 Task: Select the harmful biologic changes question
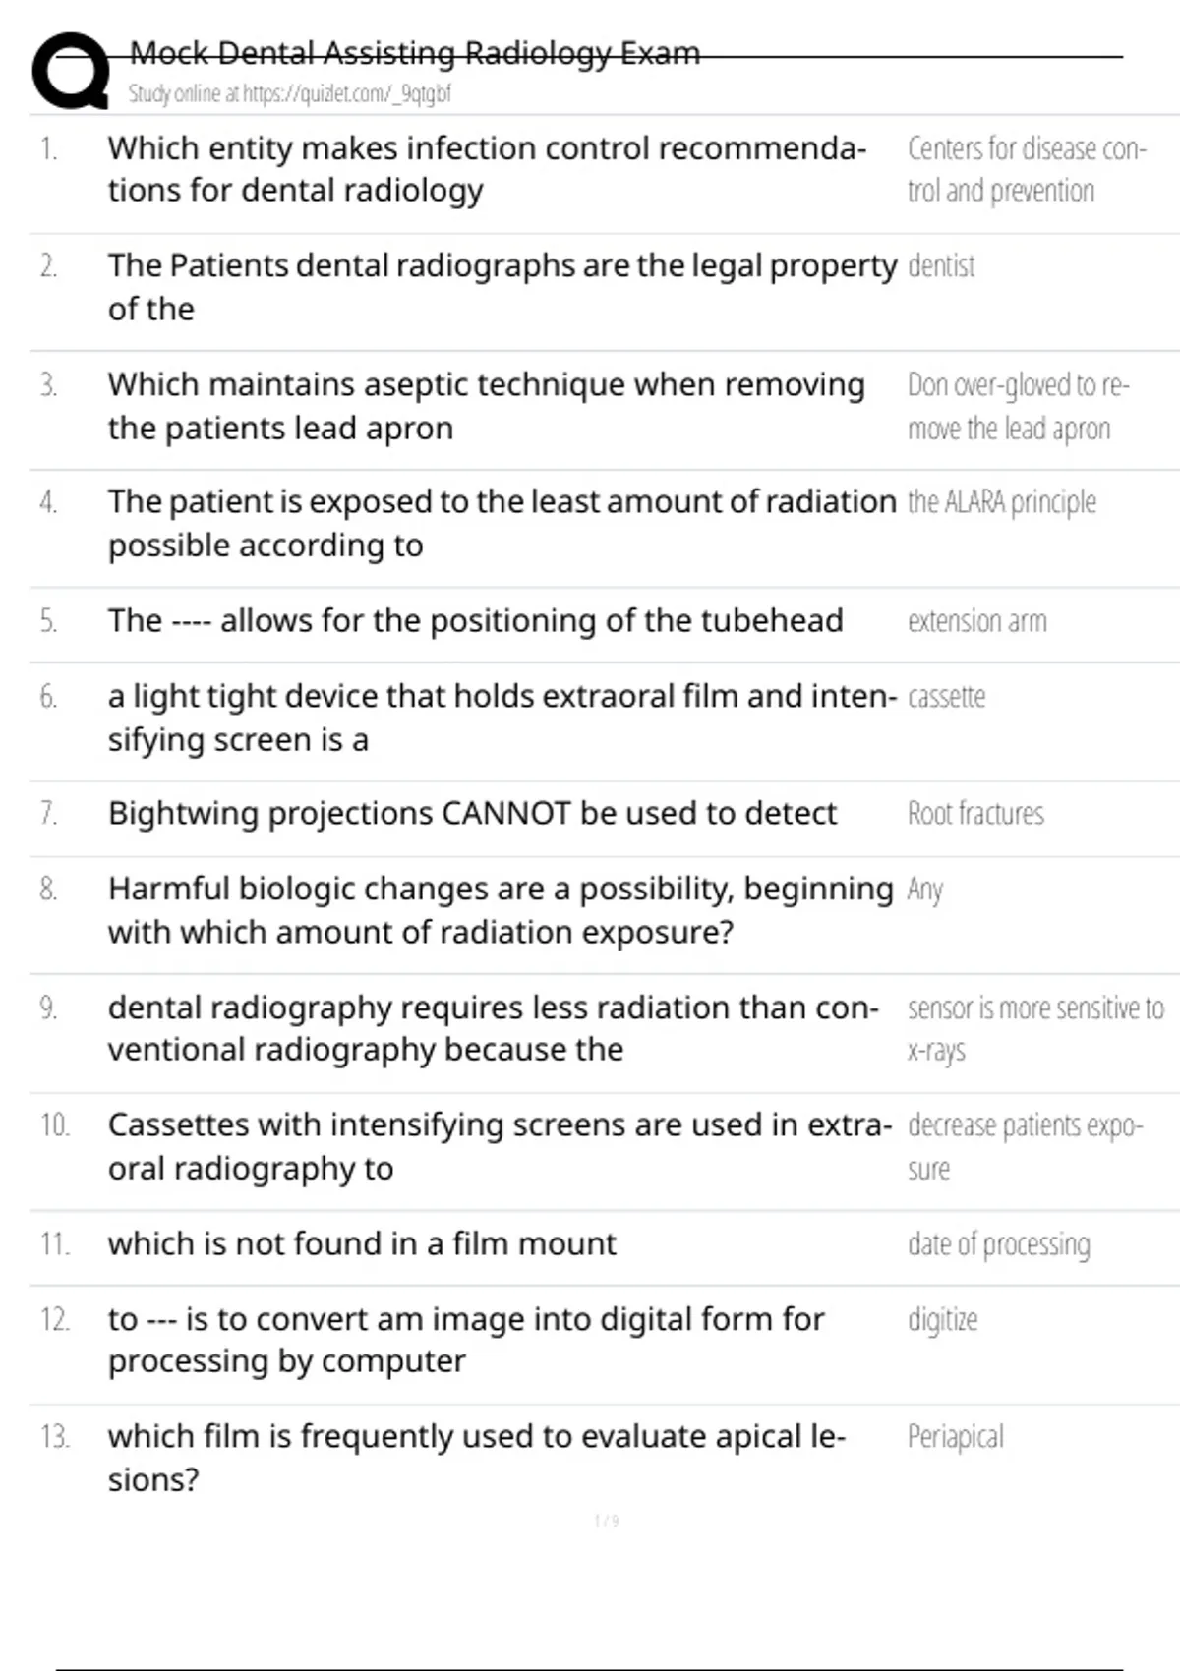500,910
